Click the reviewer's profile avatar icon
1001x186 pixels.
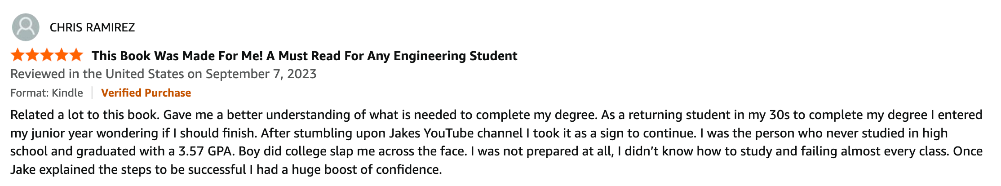pyautogui.click(x=26, y=27)
